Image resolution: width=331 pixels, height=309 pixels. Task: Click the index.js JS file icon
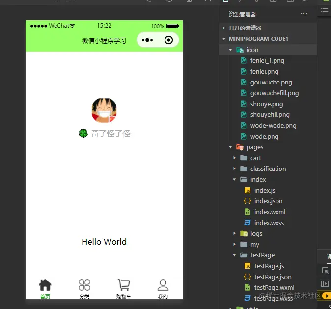click(248, 190)
